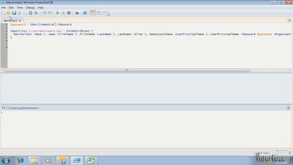Open the Windows Start button

(6, 160)
